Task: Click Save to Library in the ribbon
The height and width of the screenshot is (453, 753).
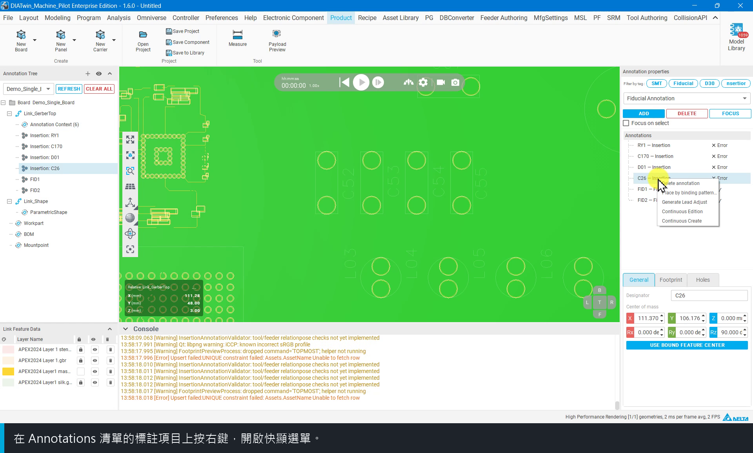Action: (x=185, y=53)
